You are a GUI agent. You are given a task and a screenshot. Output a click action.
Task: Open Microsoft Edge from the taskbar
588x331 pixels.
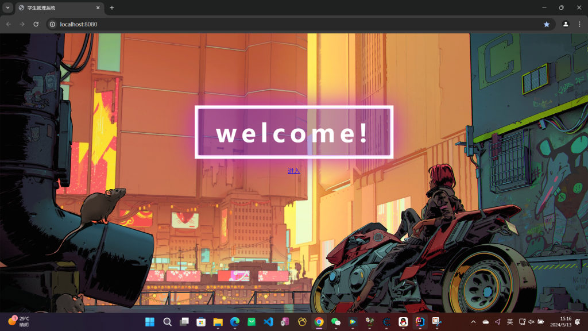click(x=235, y=322)
